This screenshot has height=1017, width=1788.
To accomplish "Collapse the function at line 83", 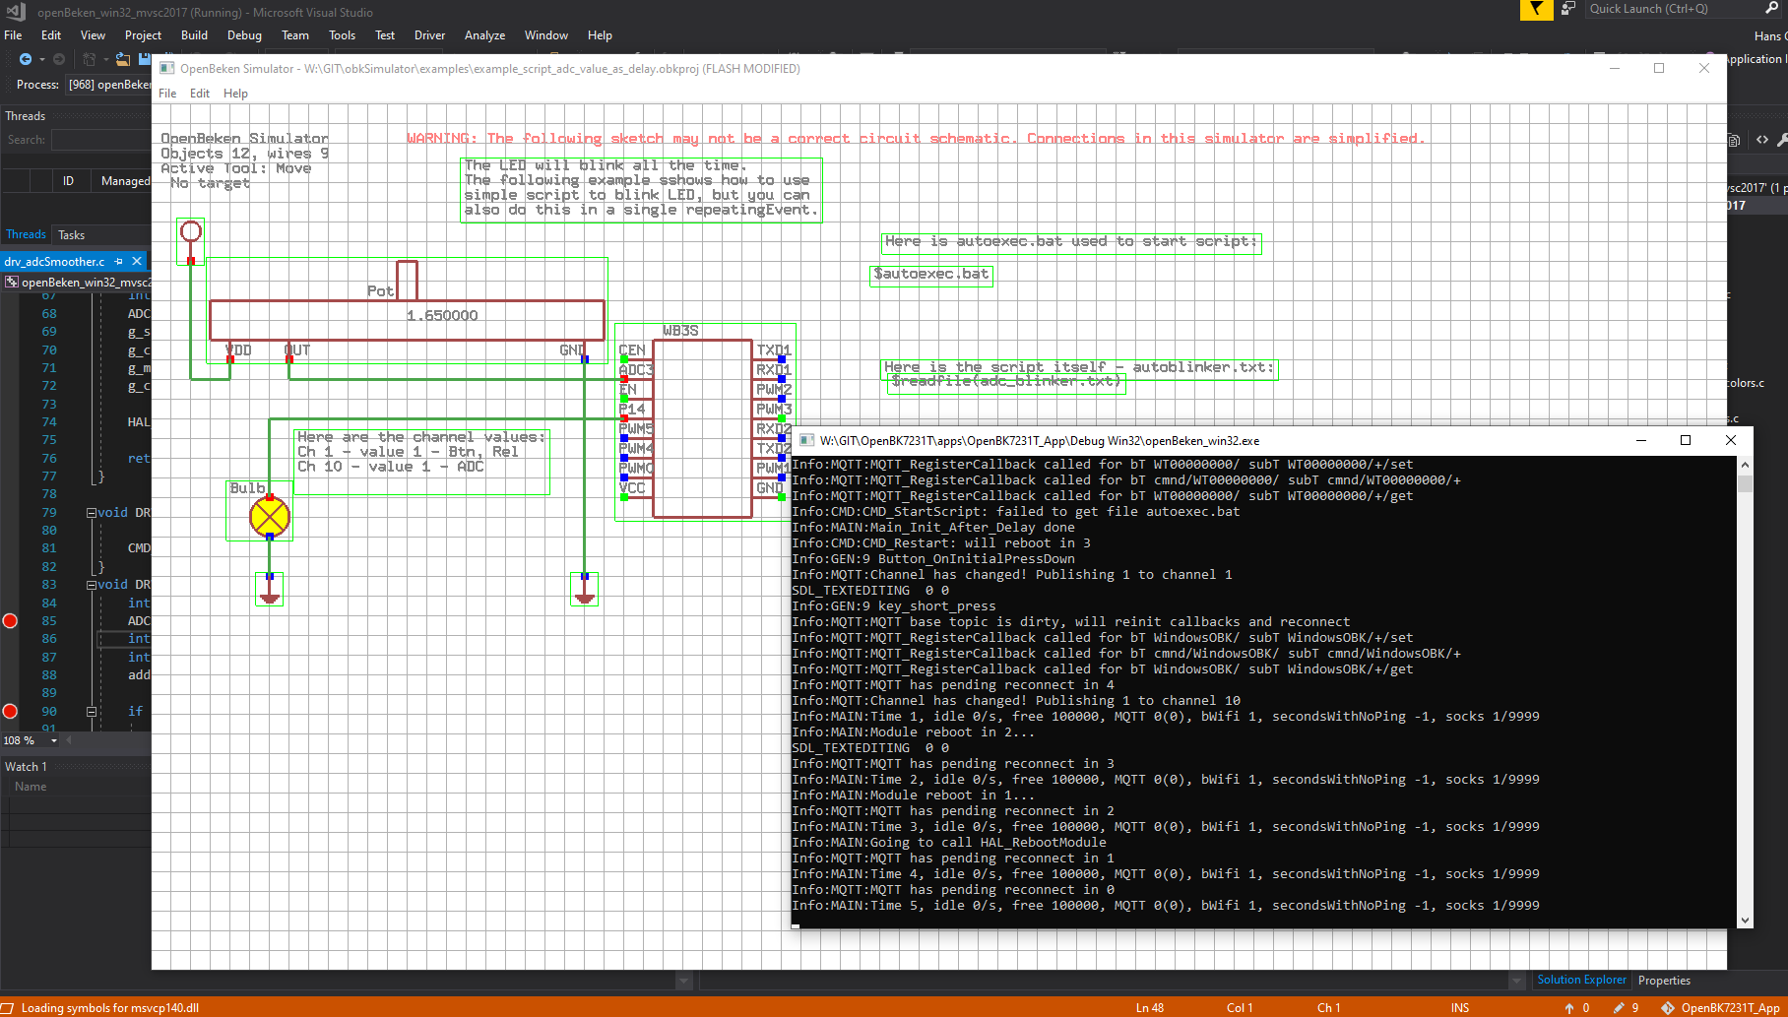I will pyautogui.click(x=92, y=585).
